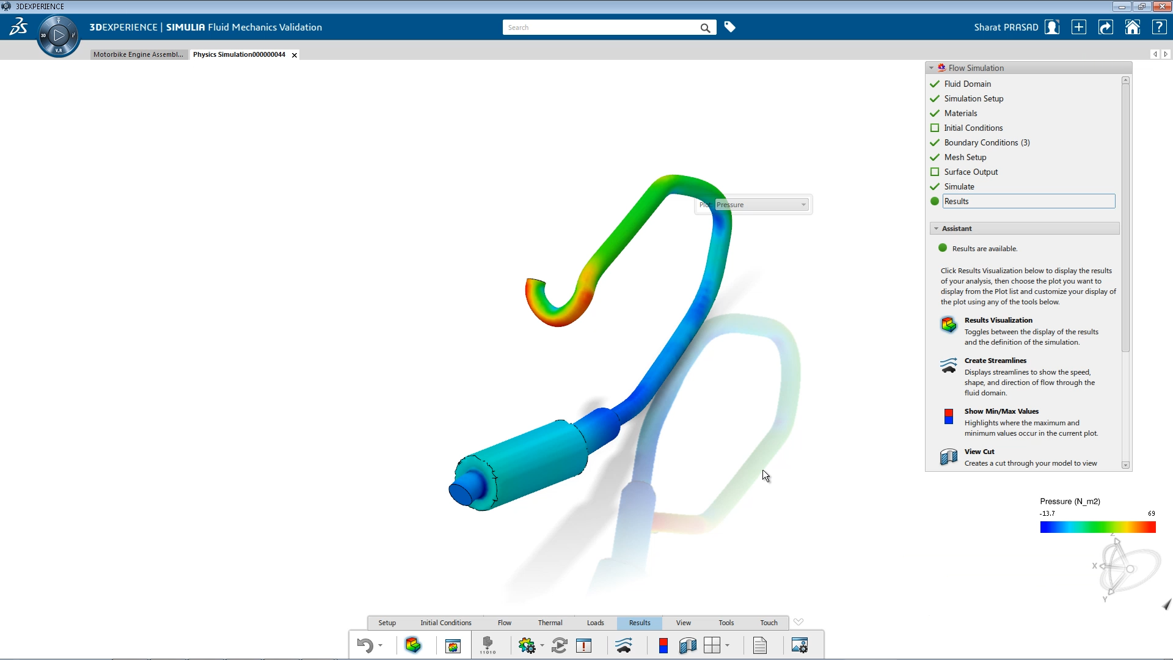Toggle Results Visualization icon in bottom toolbar
Viewport: 1173px width, 660px height.
413,645
